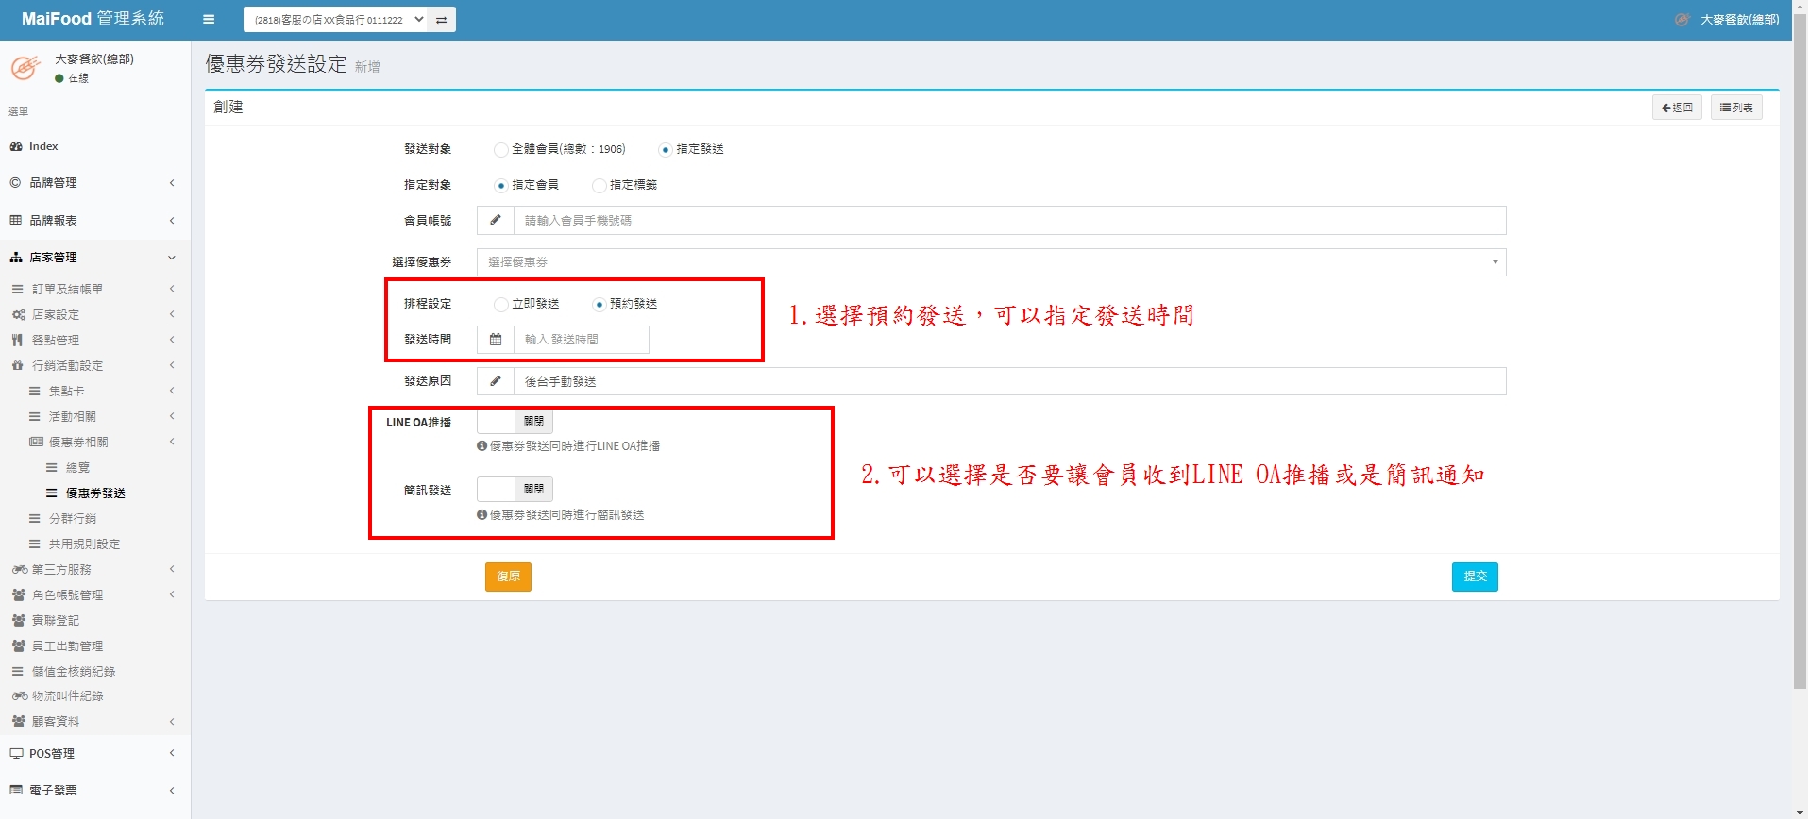Open 分群行銷 menu item
The width and height of the screenshot is (1808, 819).
[73, 519]
